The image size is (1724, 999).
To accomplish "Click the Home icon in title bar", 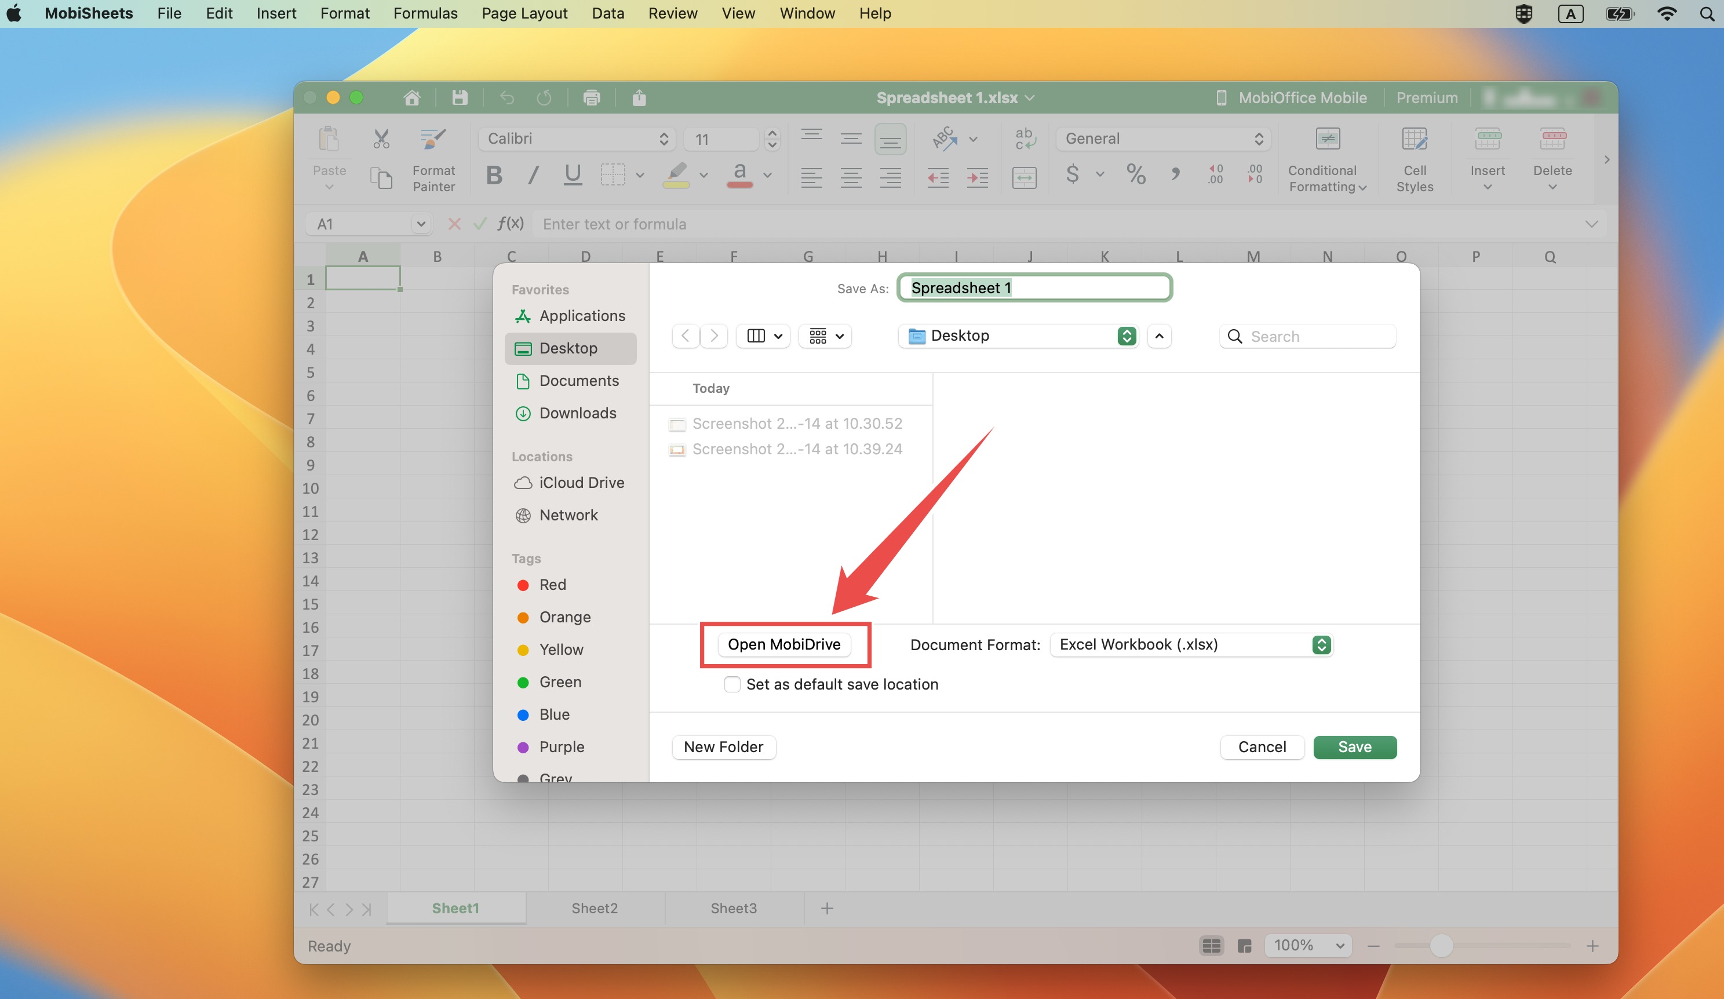I will pyautogui.click(x=411, y=98).
